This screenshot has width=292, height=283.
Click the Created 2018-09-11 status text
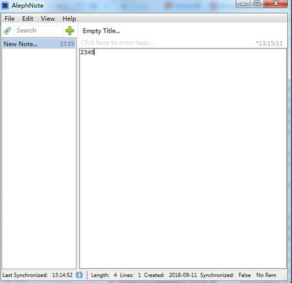(x=171, y=275)
